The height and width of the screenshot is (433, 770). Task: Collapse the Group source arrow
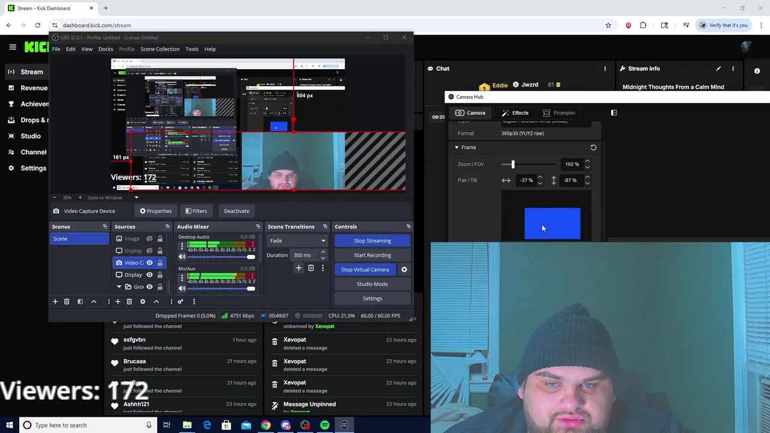click(x=119, y=287)
